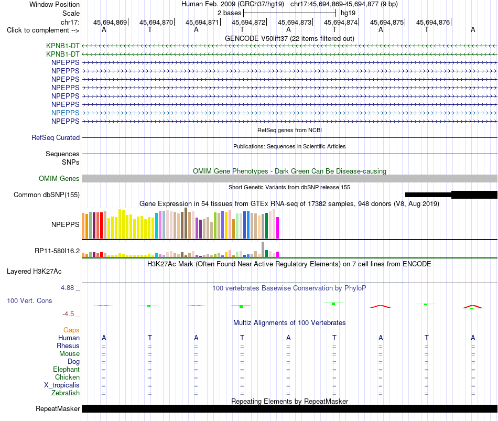Click coordinate label 45,694,869

click(x=110, y=22)
